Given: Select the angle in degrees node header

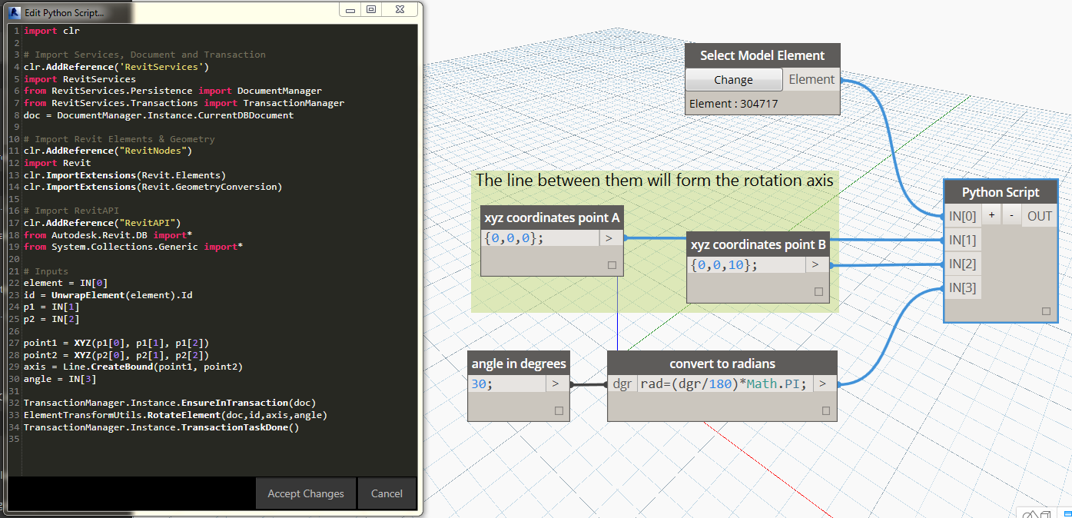Looking at the screenshot, I should [x=519, y=364].
